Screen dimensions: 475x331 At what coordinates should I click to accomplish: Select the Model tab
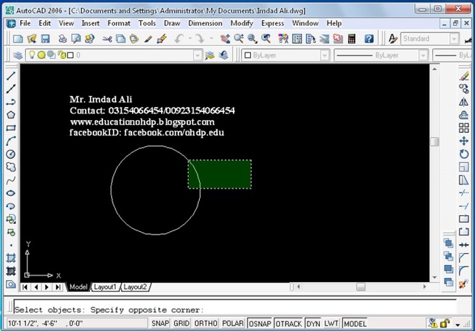[78, 287]
